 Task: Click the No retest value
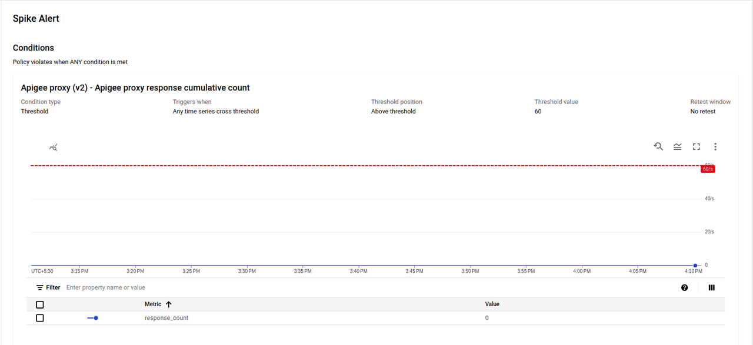pyautogui.click(x=703, y=111)
